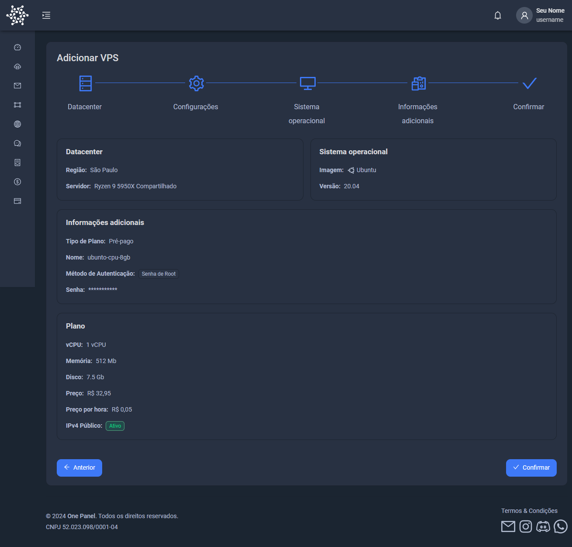Open the cloud server sidebar icon
The height and width of the screenshot is (547, 572).
[x=17, y=66]
